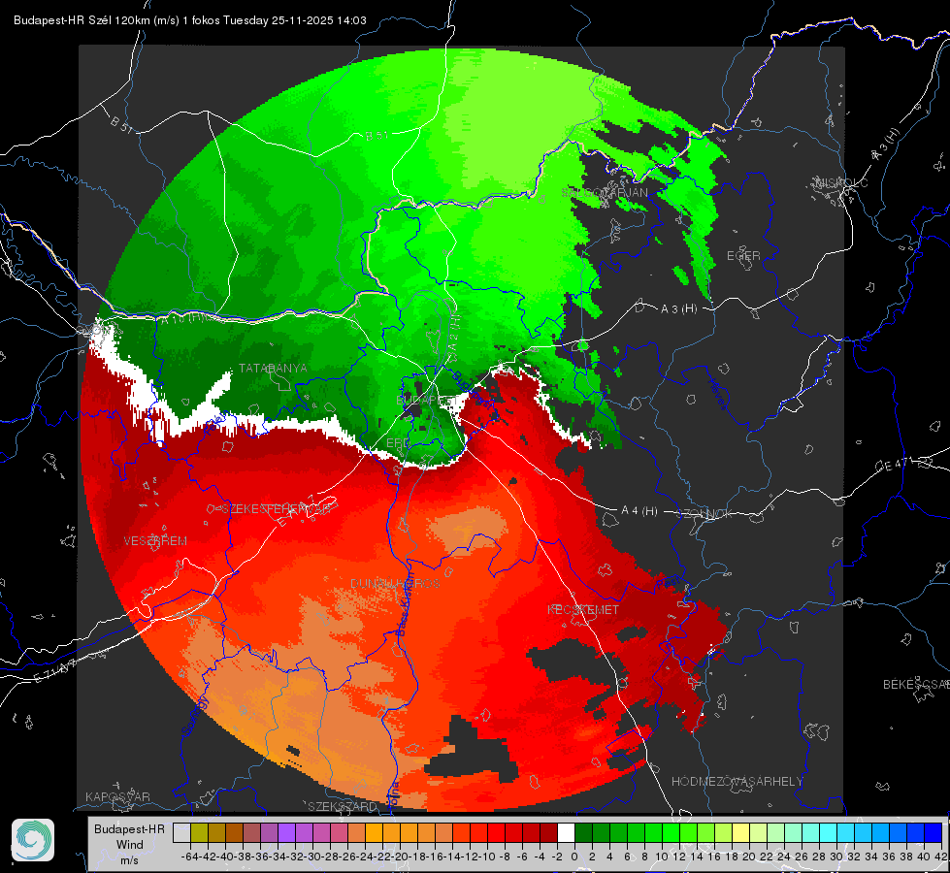Click the EGER city label
Image resolution: width=950 pixels, height=873 pixels.
[743, 256]
